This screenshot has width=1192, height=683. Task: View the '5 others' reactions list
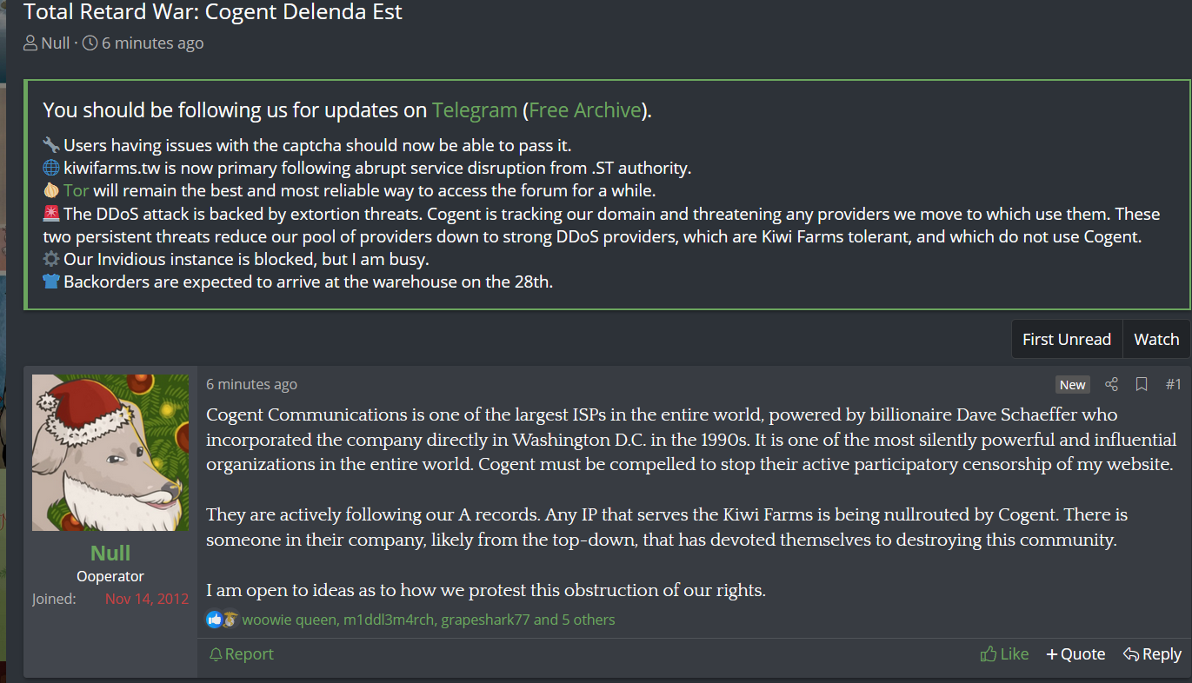pos(588,620)
